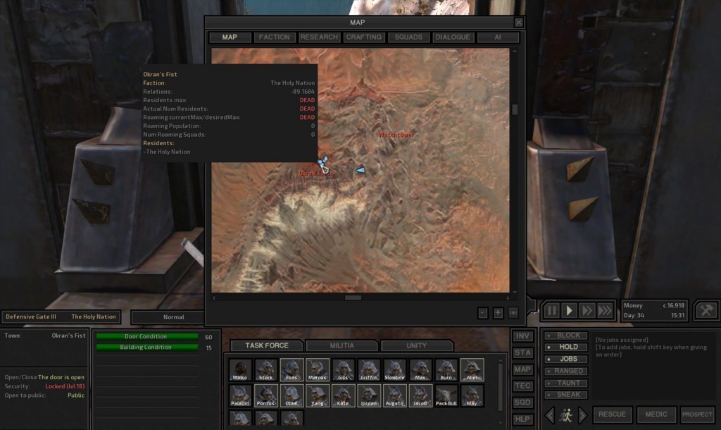This screenshot has height=430, width=721.
Task: Select the MILITIA squad tab
Action: pyautogui.click(x=341, y=345)
